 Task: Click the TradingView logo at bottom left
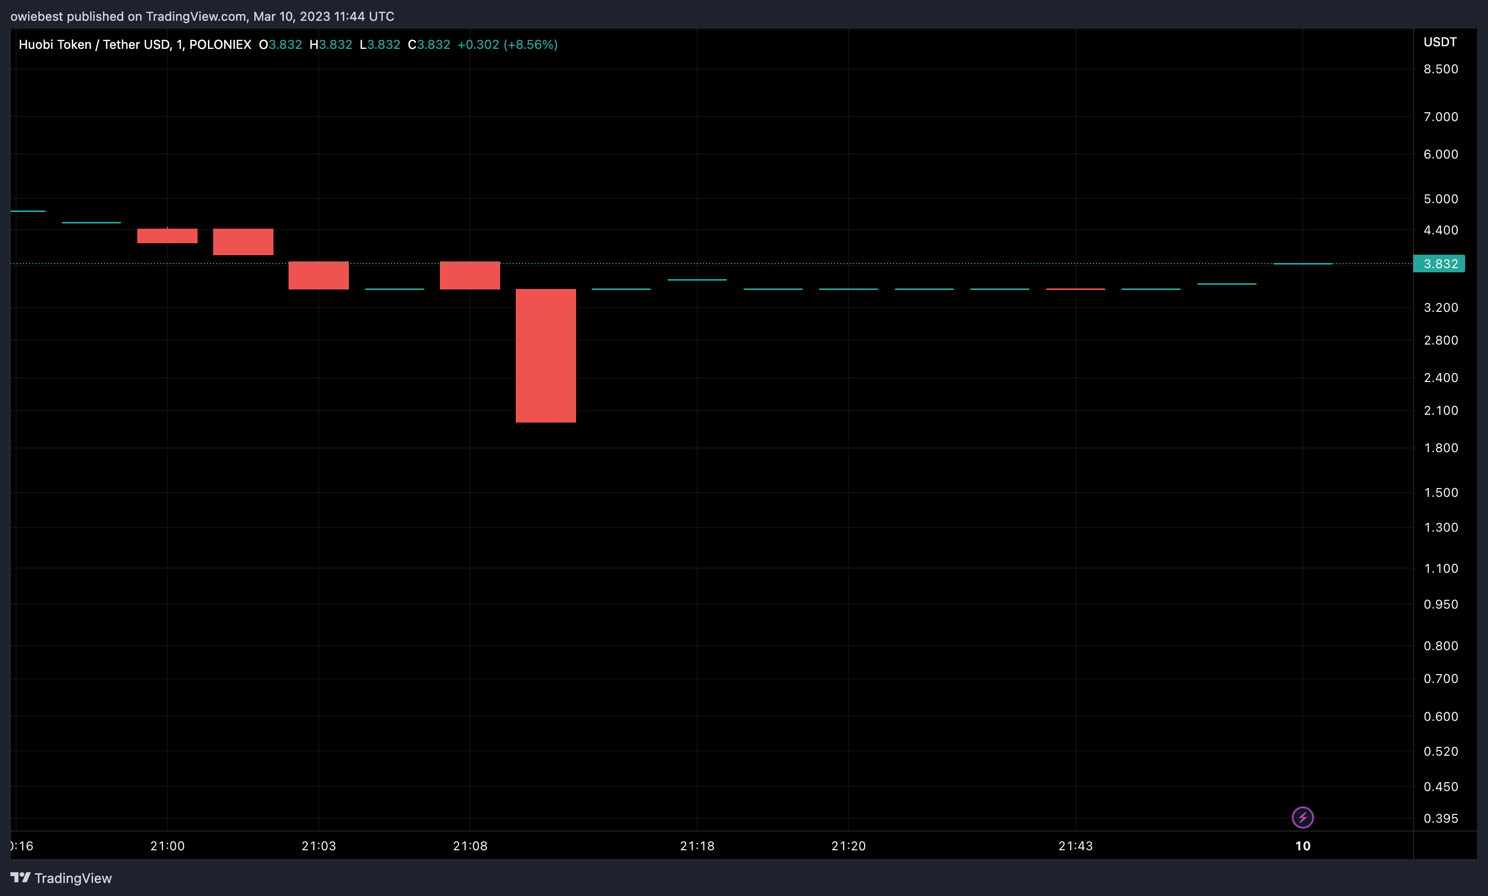tap(61, 878)
